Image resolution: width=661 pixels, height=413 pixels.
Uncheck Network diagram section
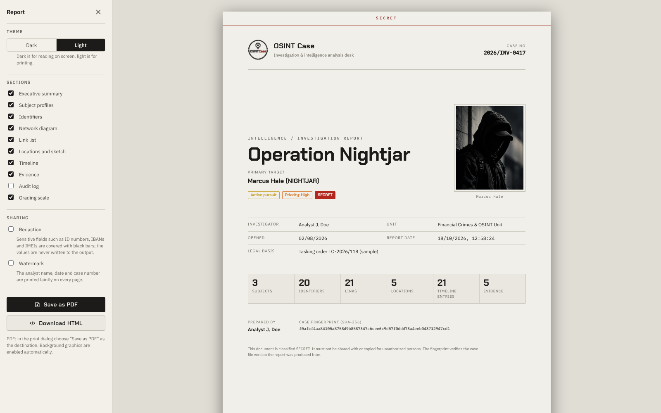point(11,128)
